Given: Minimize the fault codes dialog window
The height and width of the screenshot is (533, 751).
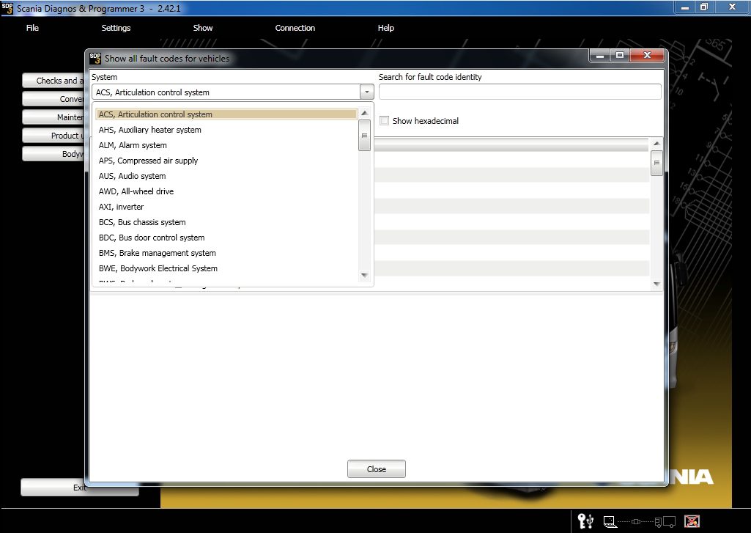Looking at the screenshot, I should click(x=599, y=55).
